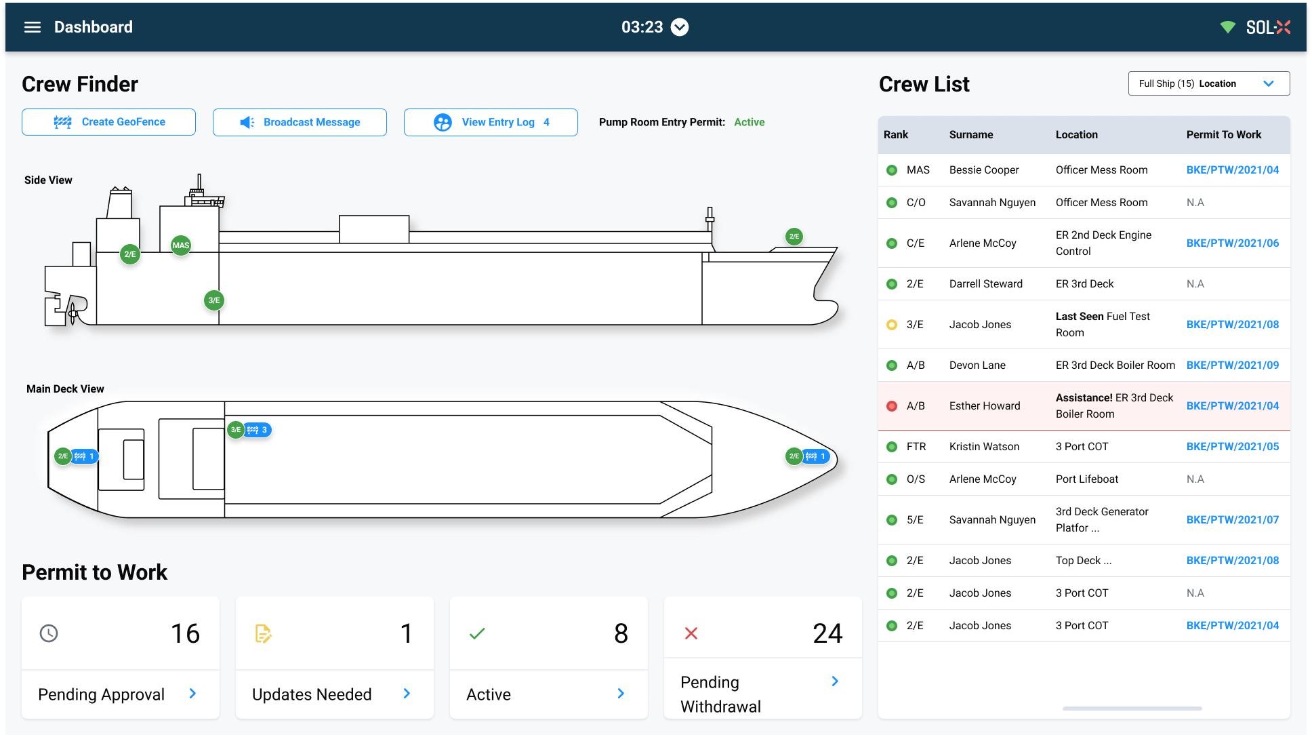1312x735 pixels.
Task: Expand the time dropdown next to 03:23
Action: [x=680, y=27]
